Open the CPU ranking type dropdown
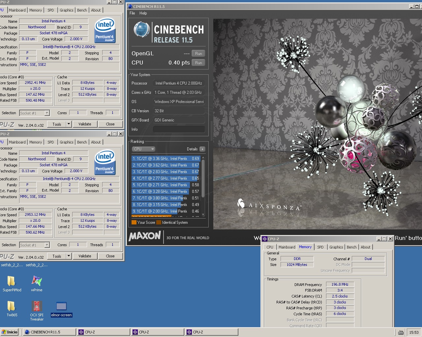Image resolution: width=422 pixels, height=337 pixels. pos(143,149)
